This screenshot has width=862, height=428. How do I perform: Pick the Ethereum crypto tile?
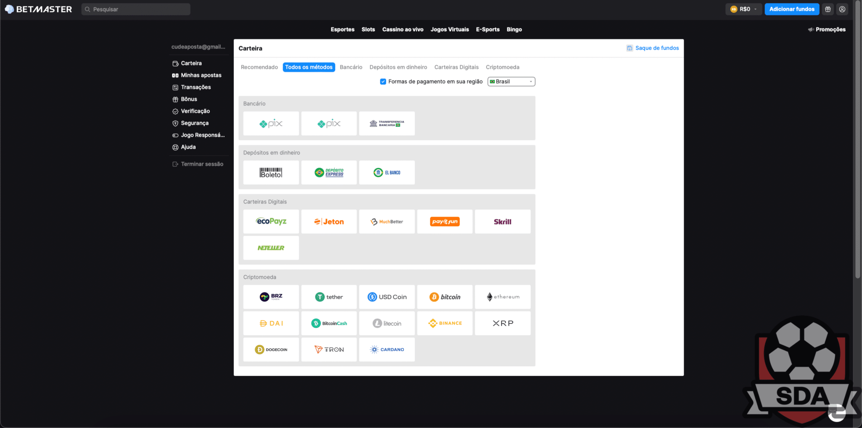pyautogui.click(x=503, y=297)
